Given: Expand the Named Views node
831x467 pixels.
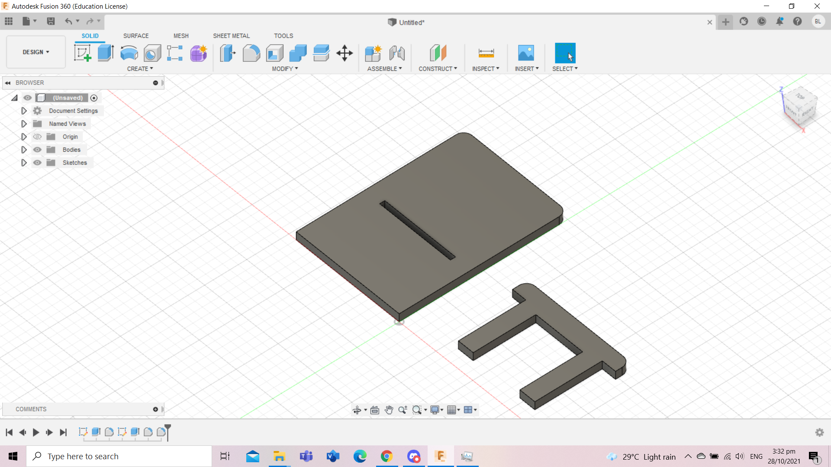Looking at the screenshot, I should click(x=24, y=124).
